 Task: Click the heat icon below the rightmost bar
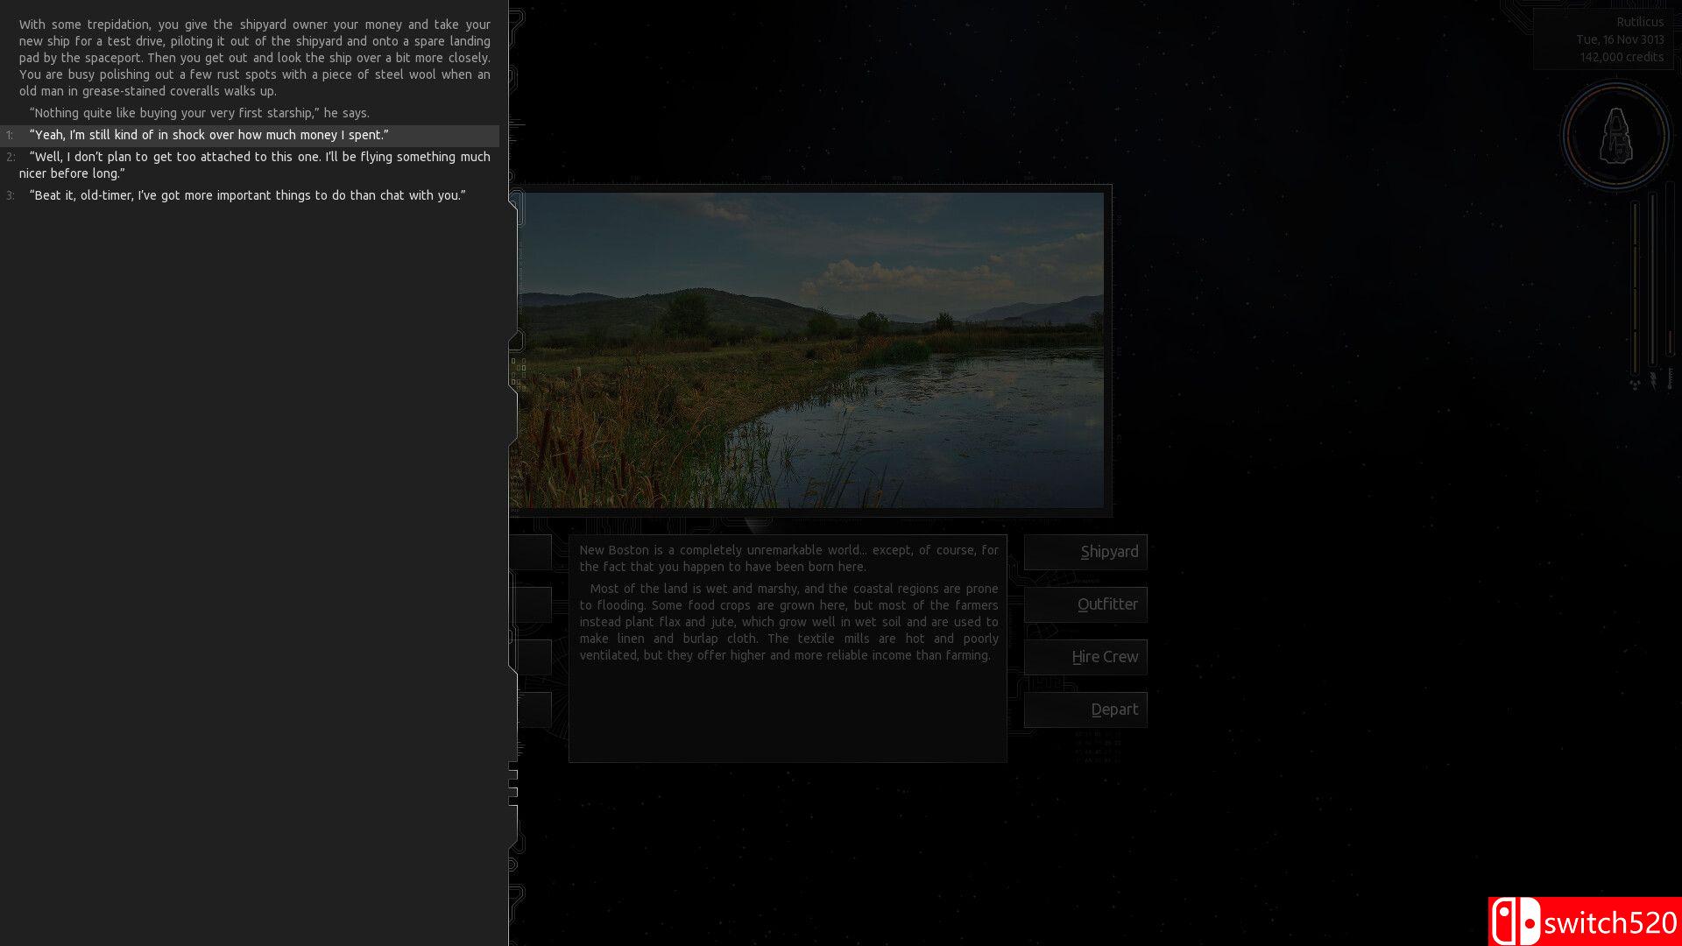1671,378
